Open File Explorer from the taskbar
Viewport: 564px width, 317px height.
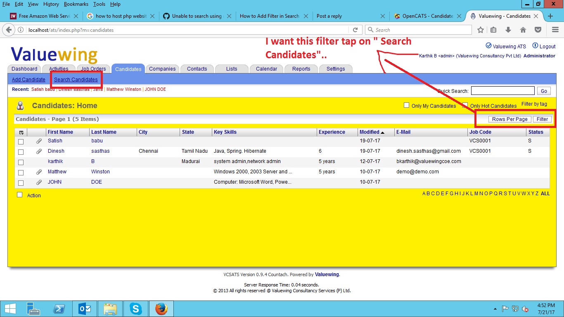110,308
